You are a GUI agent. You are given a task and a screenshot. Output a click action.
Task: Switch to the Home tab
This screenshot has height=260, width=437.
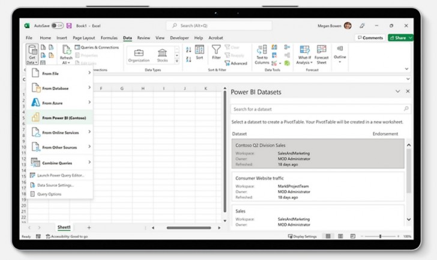coord(45,38)
